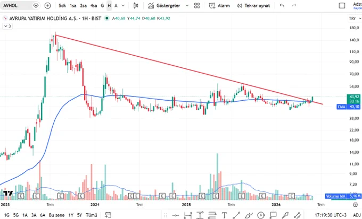Expand the interval list chevron after A
362x219 pixels.
123,6
